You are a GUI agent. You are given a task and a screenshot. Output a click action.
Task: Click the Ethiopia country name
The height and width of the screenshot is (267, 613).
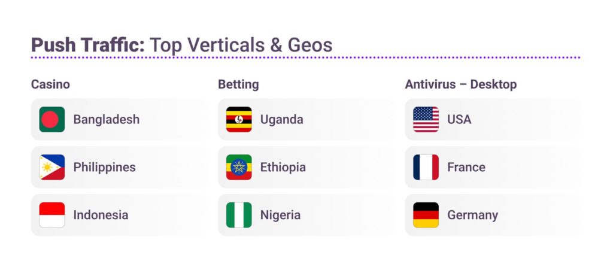point(283,168)
